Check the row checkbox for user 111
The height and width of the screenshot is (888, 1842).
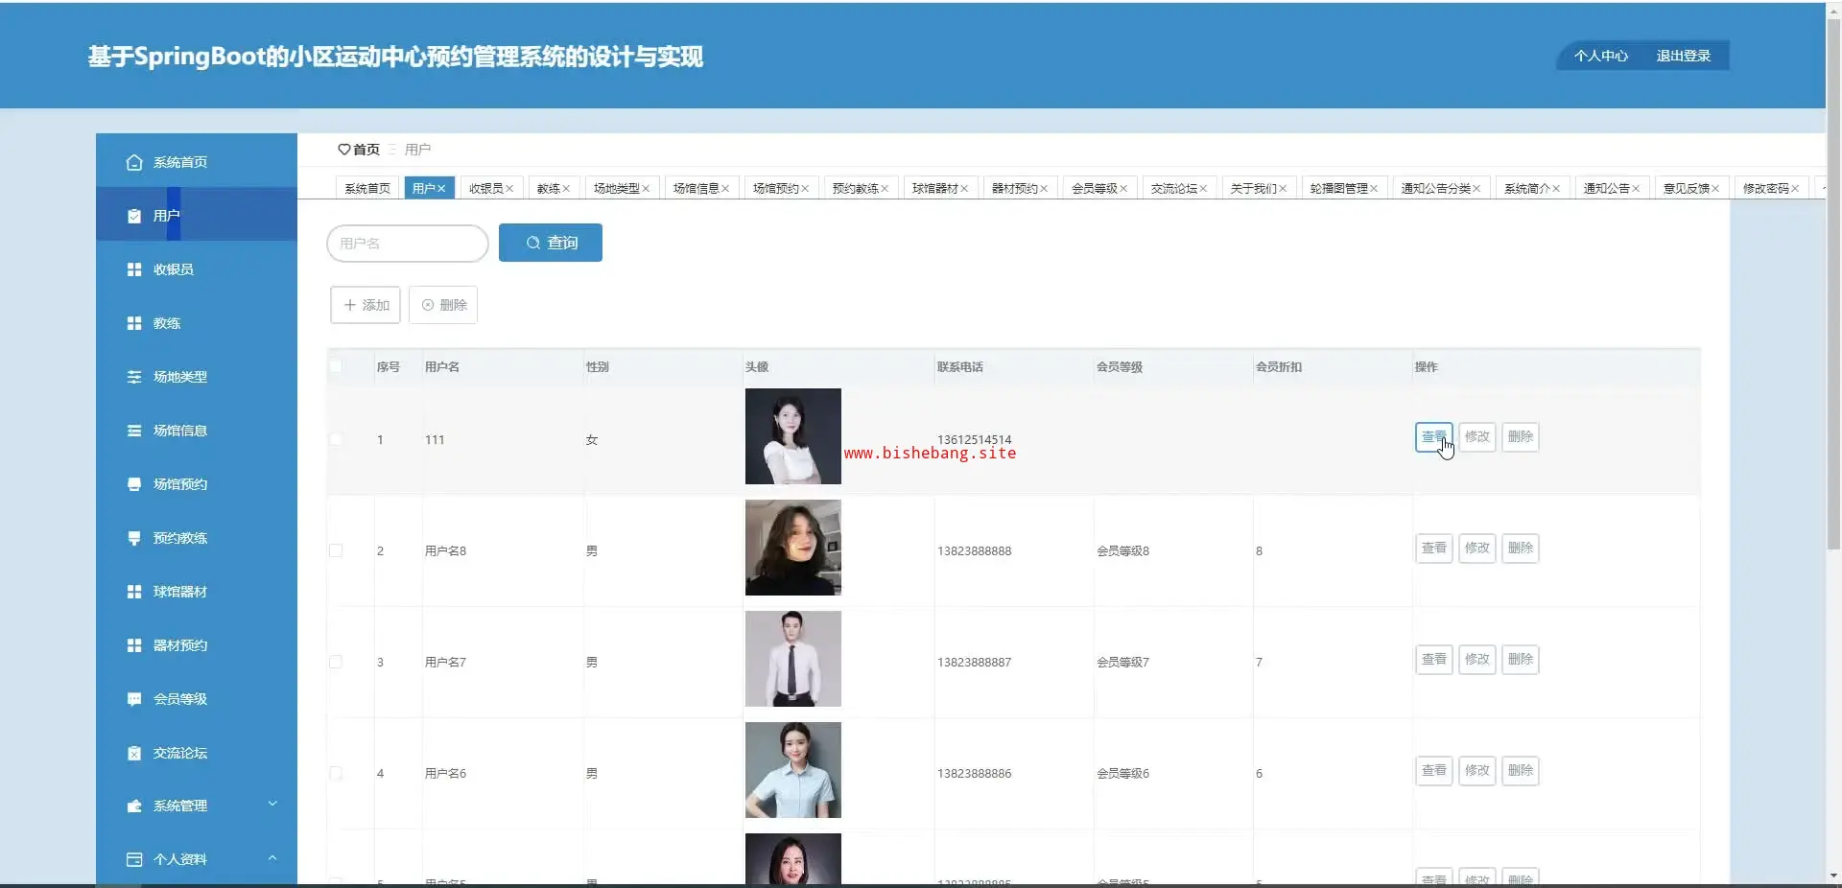336,439
